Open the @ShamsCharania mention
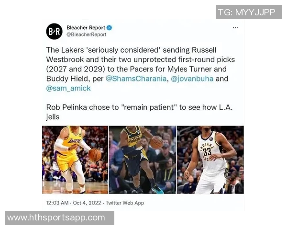 (x=136, y=79)
